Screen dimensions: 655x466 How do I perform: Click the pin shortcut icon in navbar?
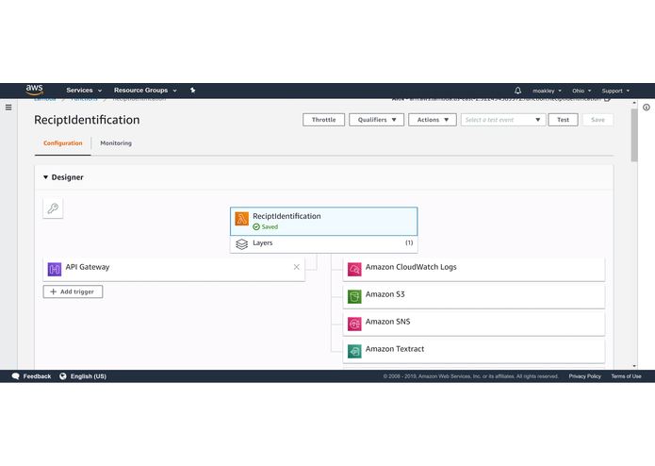click(x=192, y=91)
